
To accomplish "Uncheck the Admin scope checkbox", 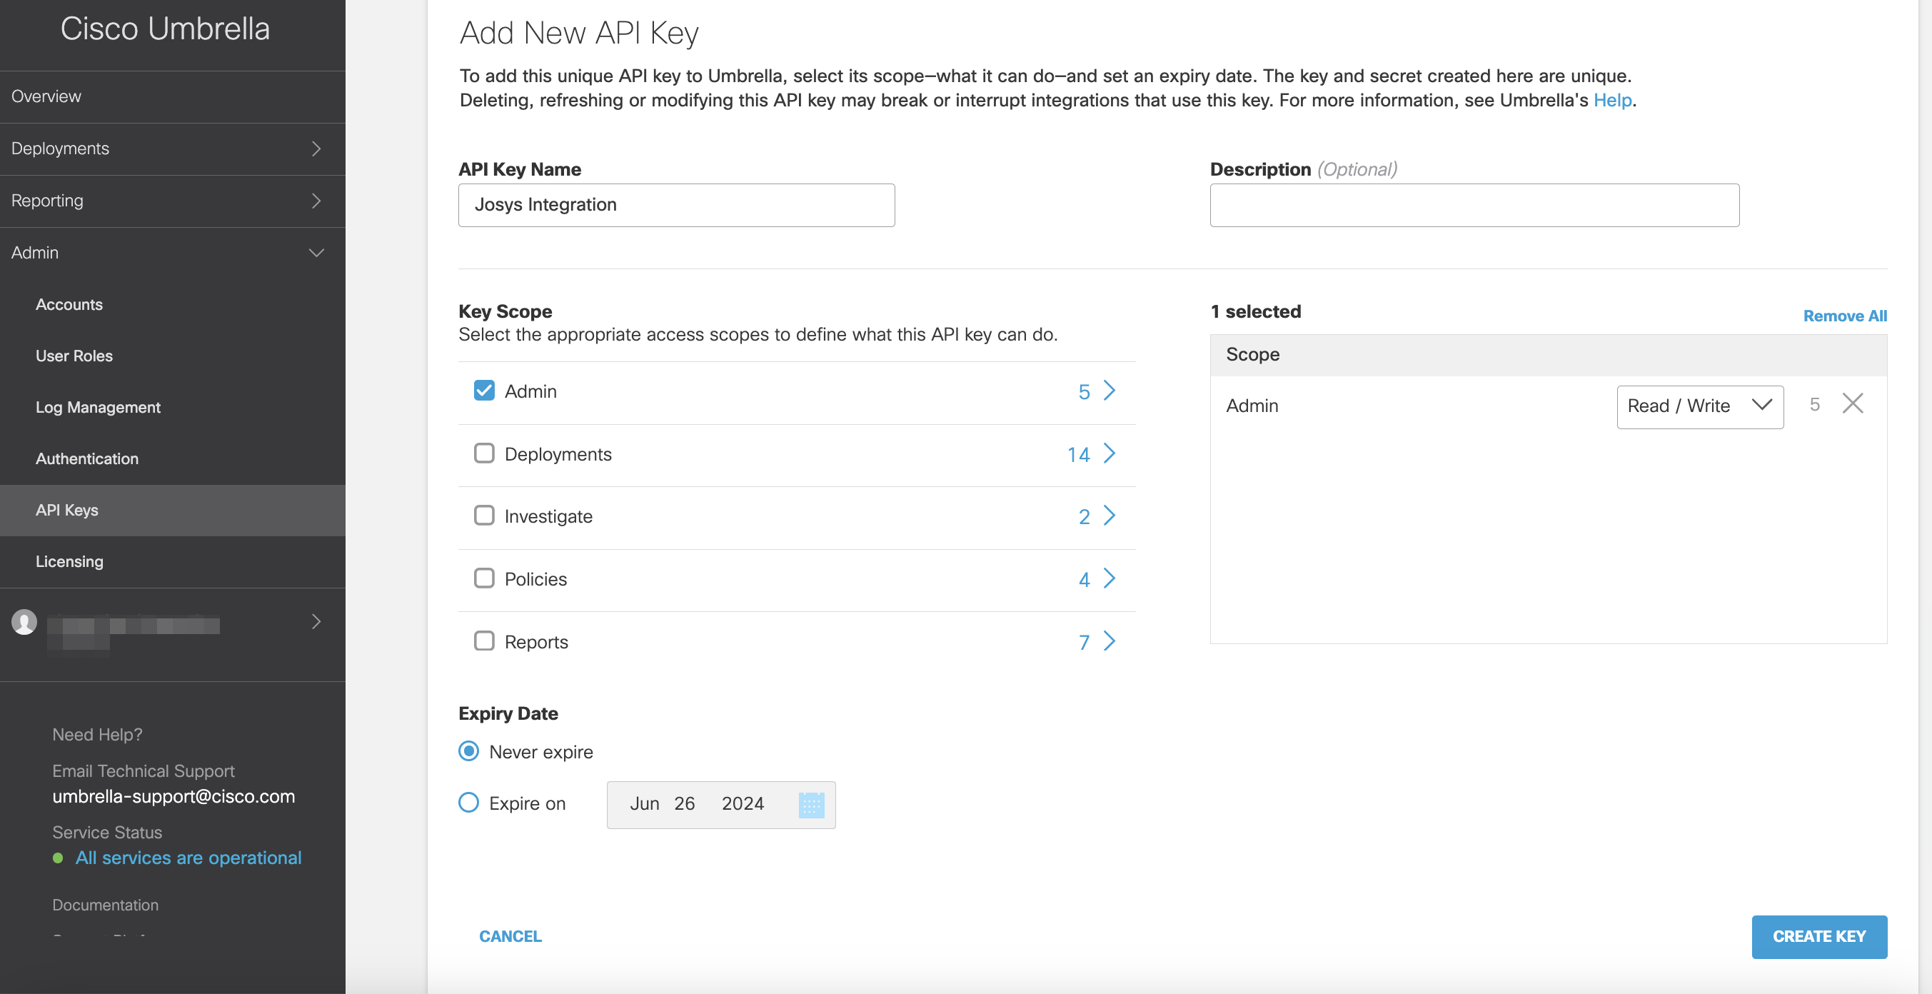I will click(484, 391).
